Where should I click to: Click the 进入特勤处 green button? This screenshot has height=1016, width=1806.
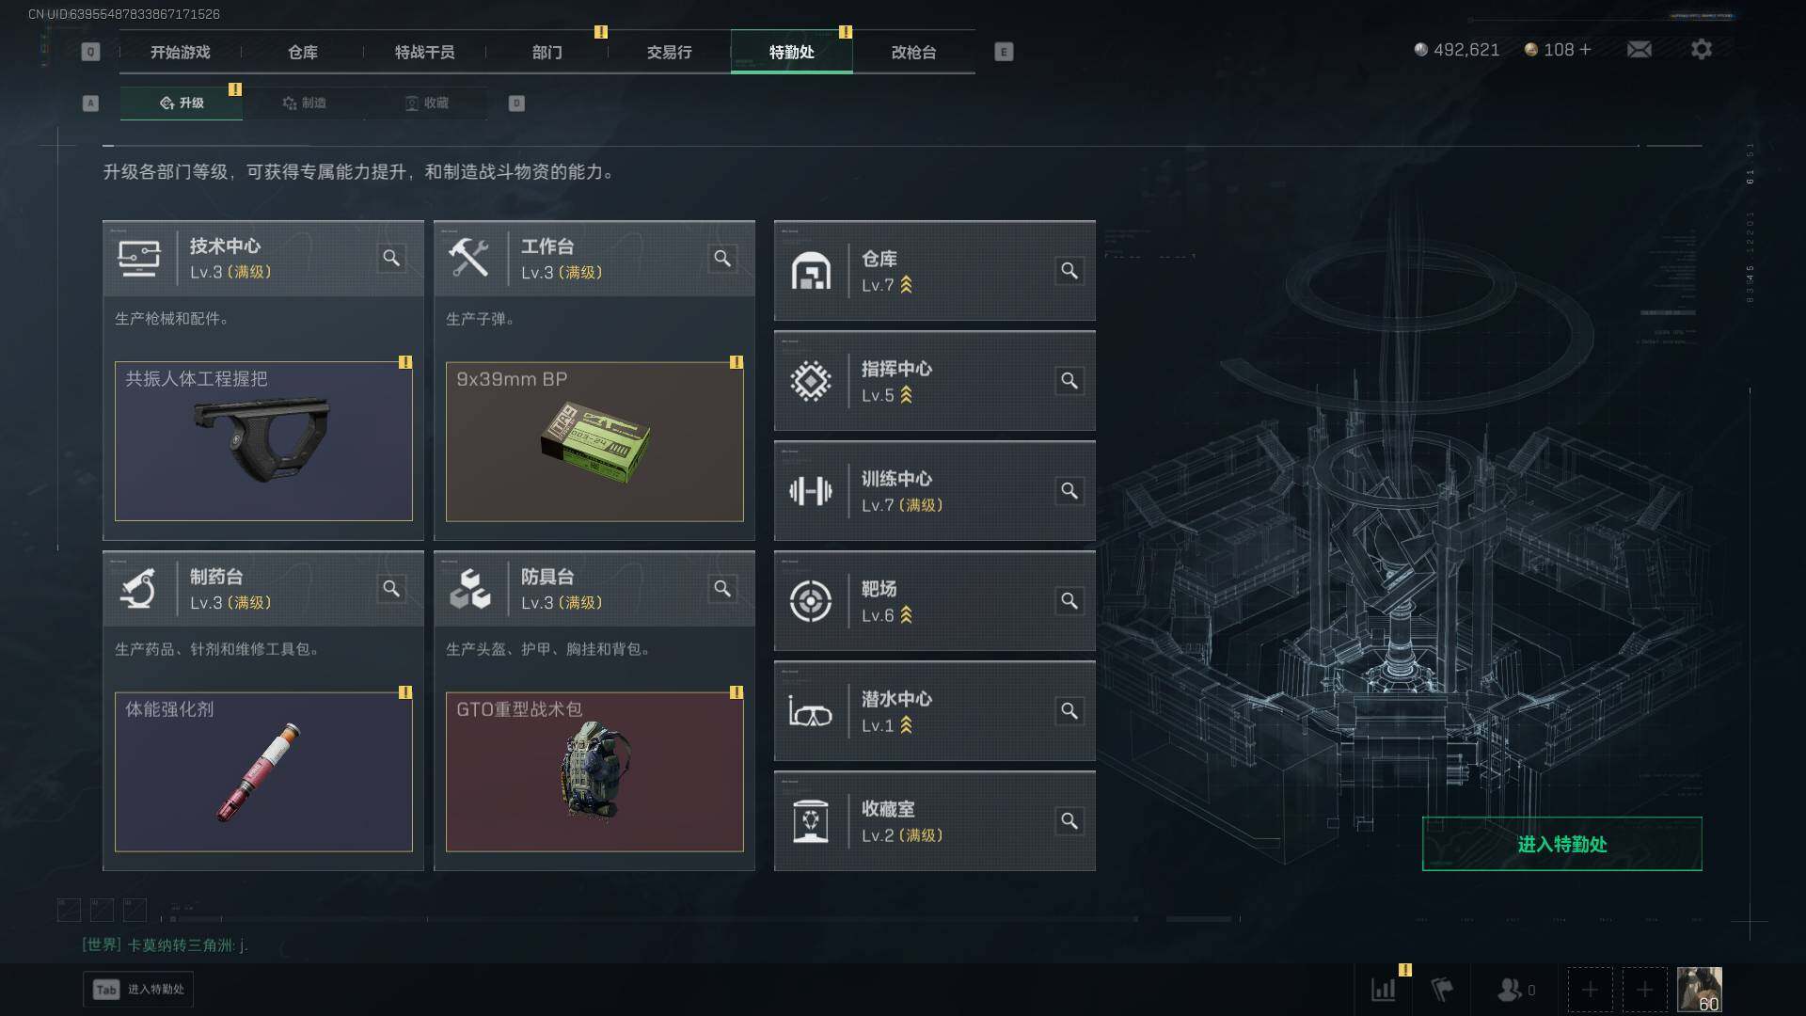click(x=1561, y=844)
